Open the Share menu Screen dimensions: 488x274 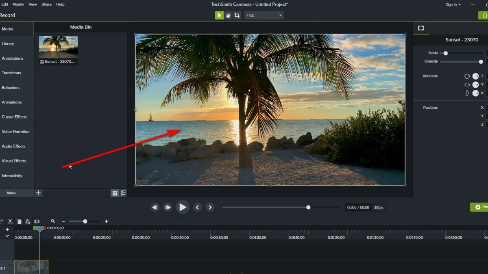pos(47,4)
